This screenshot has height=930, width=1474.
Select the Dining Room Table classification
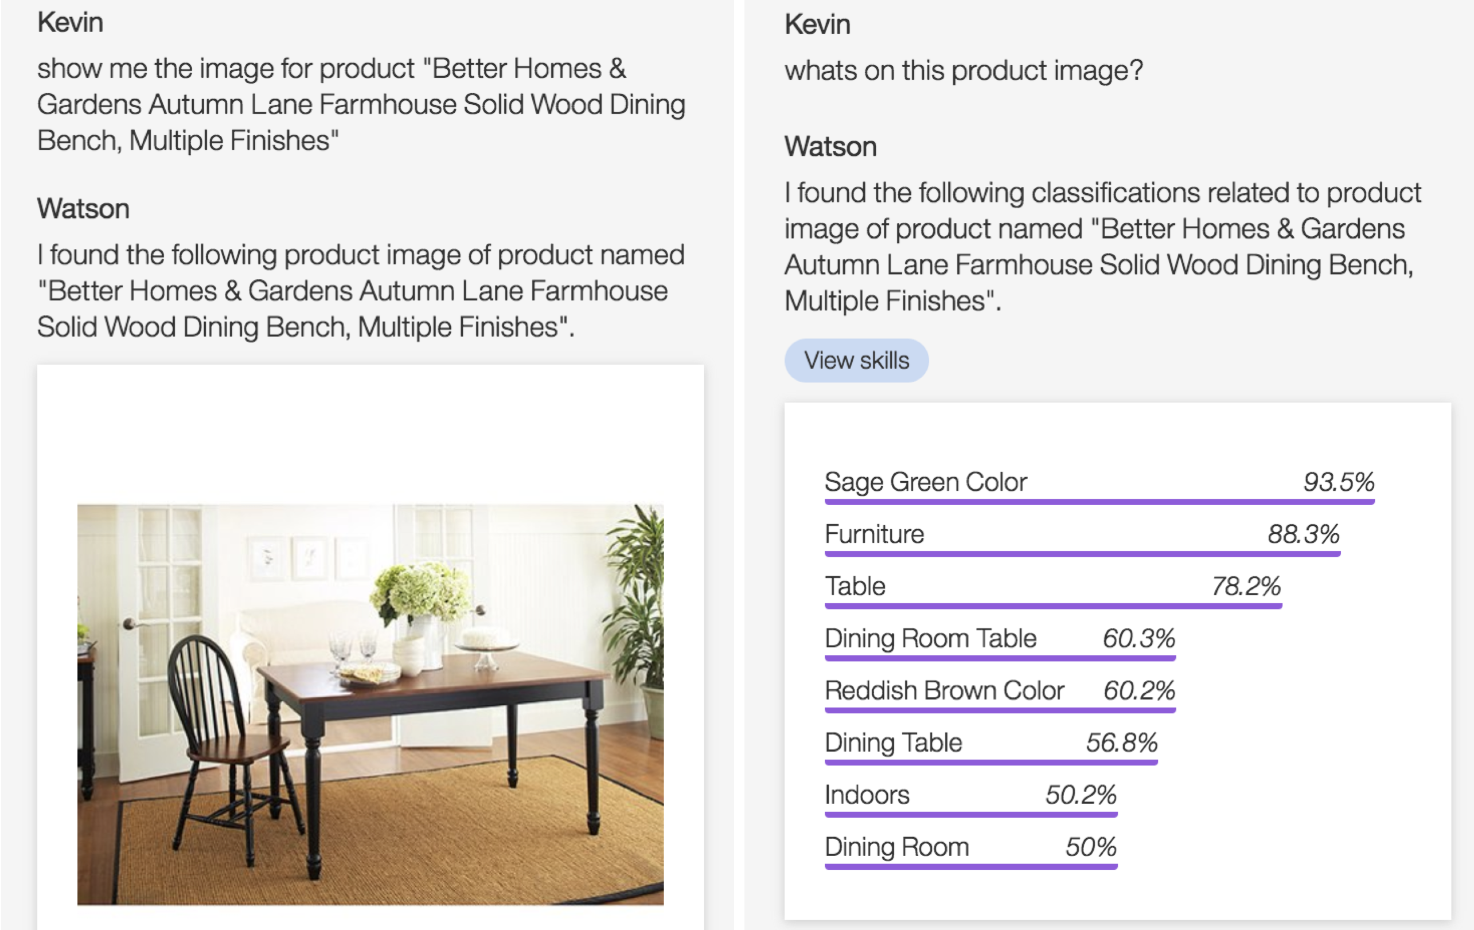[1000, 642]
